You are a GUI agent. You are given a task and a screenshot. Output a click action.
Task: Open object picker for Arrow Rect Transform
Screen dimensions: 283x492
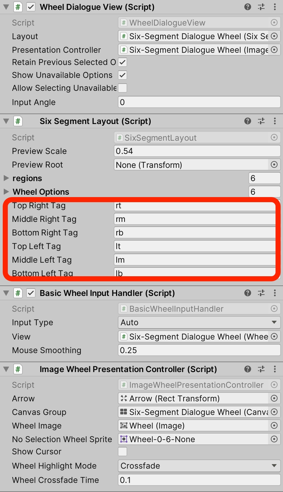pyautogui.click(x=274, y=399)
